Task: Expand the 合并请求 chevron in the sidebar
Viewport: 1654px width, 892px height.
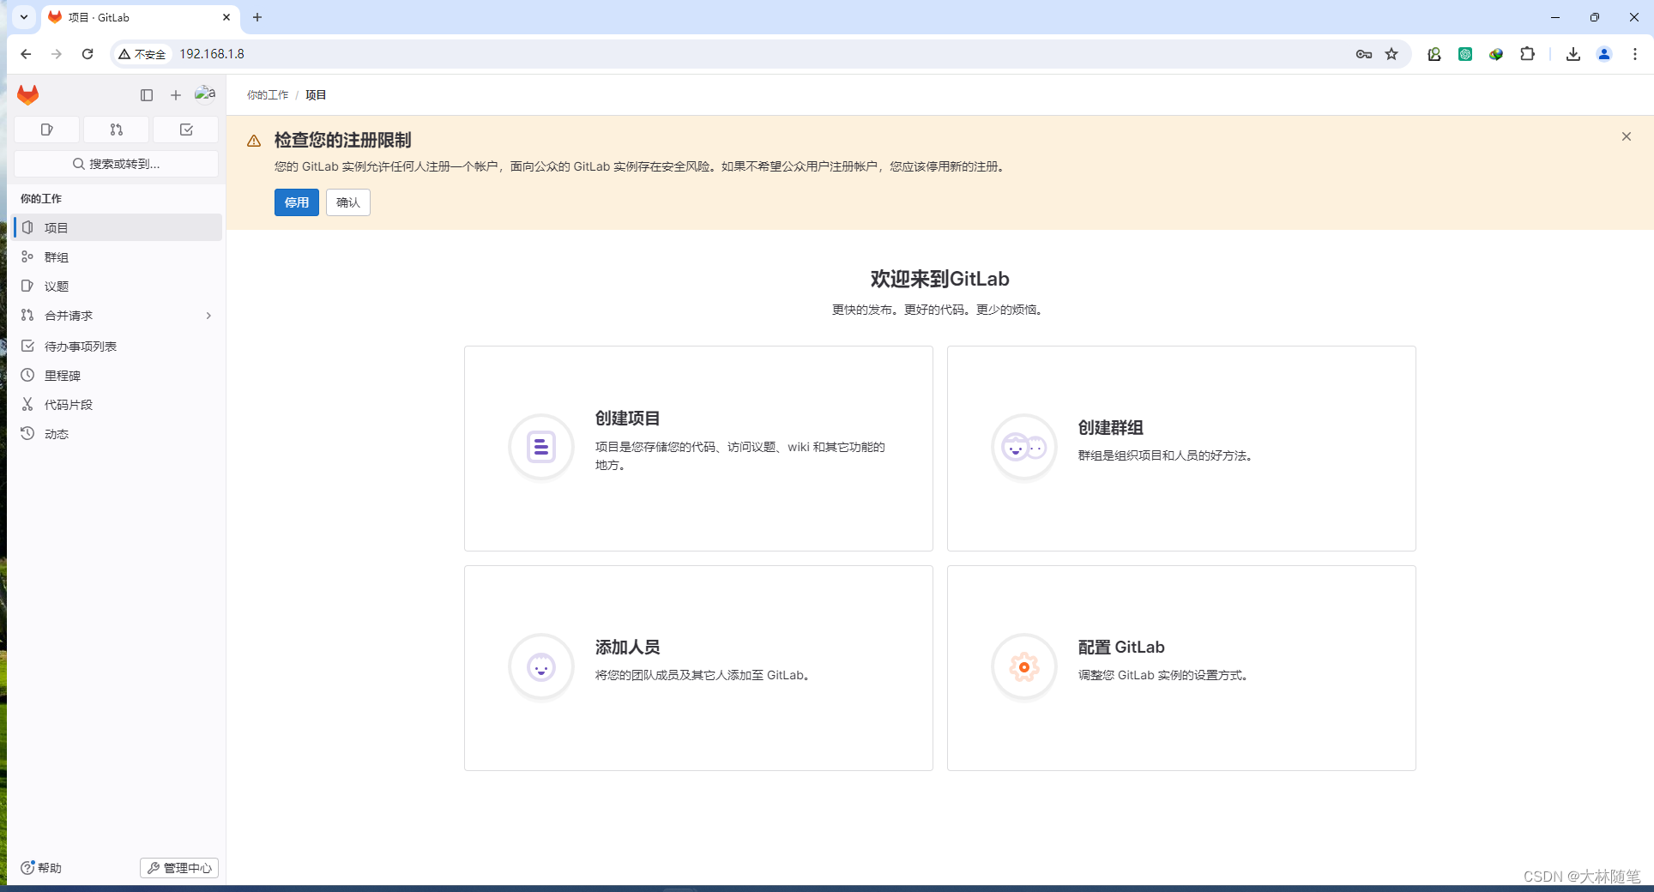Action: pos(208,316)
